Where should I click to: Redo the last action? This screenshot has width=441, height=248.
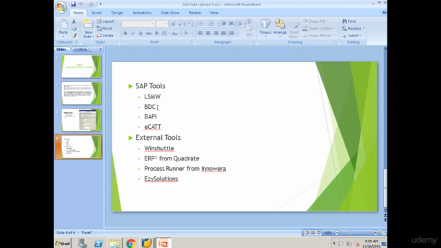(x=91, y=4)
